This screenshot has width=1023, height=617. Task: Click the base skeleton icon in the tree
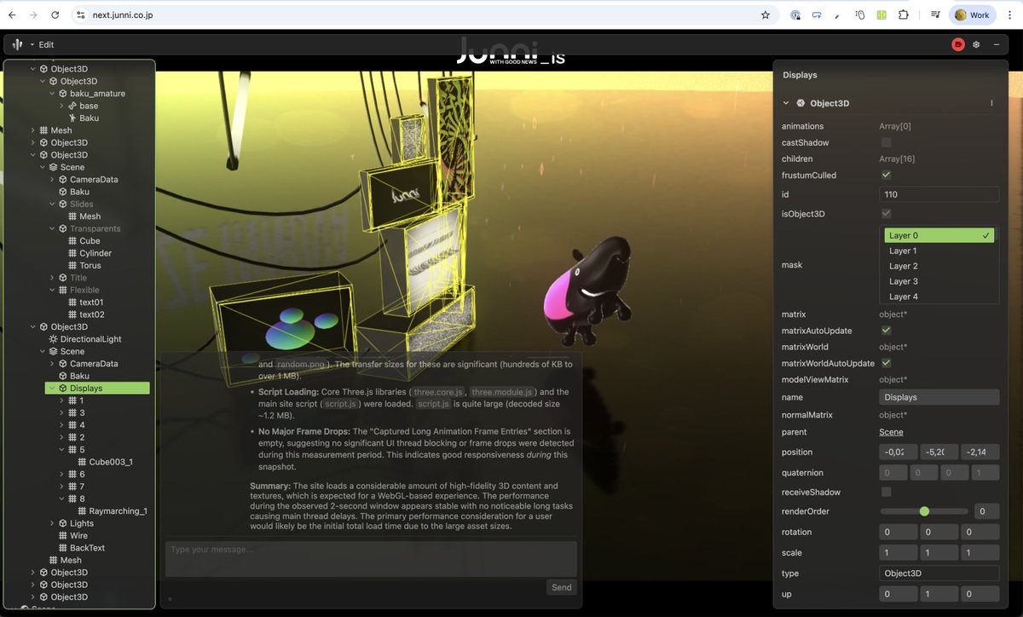73,105
